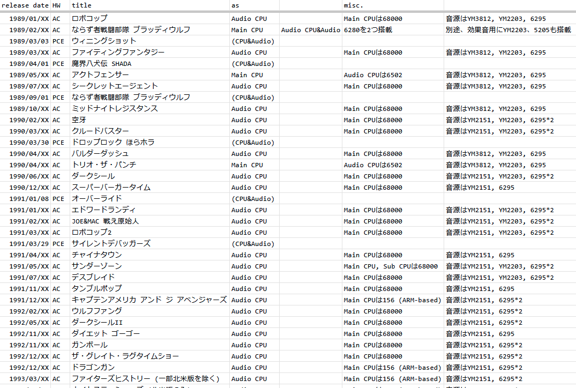The image size is (576, 388).
Task: Select title 'ダイエット ゴーゴー'
Action: coord(106,333)
